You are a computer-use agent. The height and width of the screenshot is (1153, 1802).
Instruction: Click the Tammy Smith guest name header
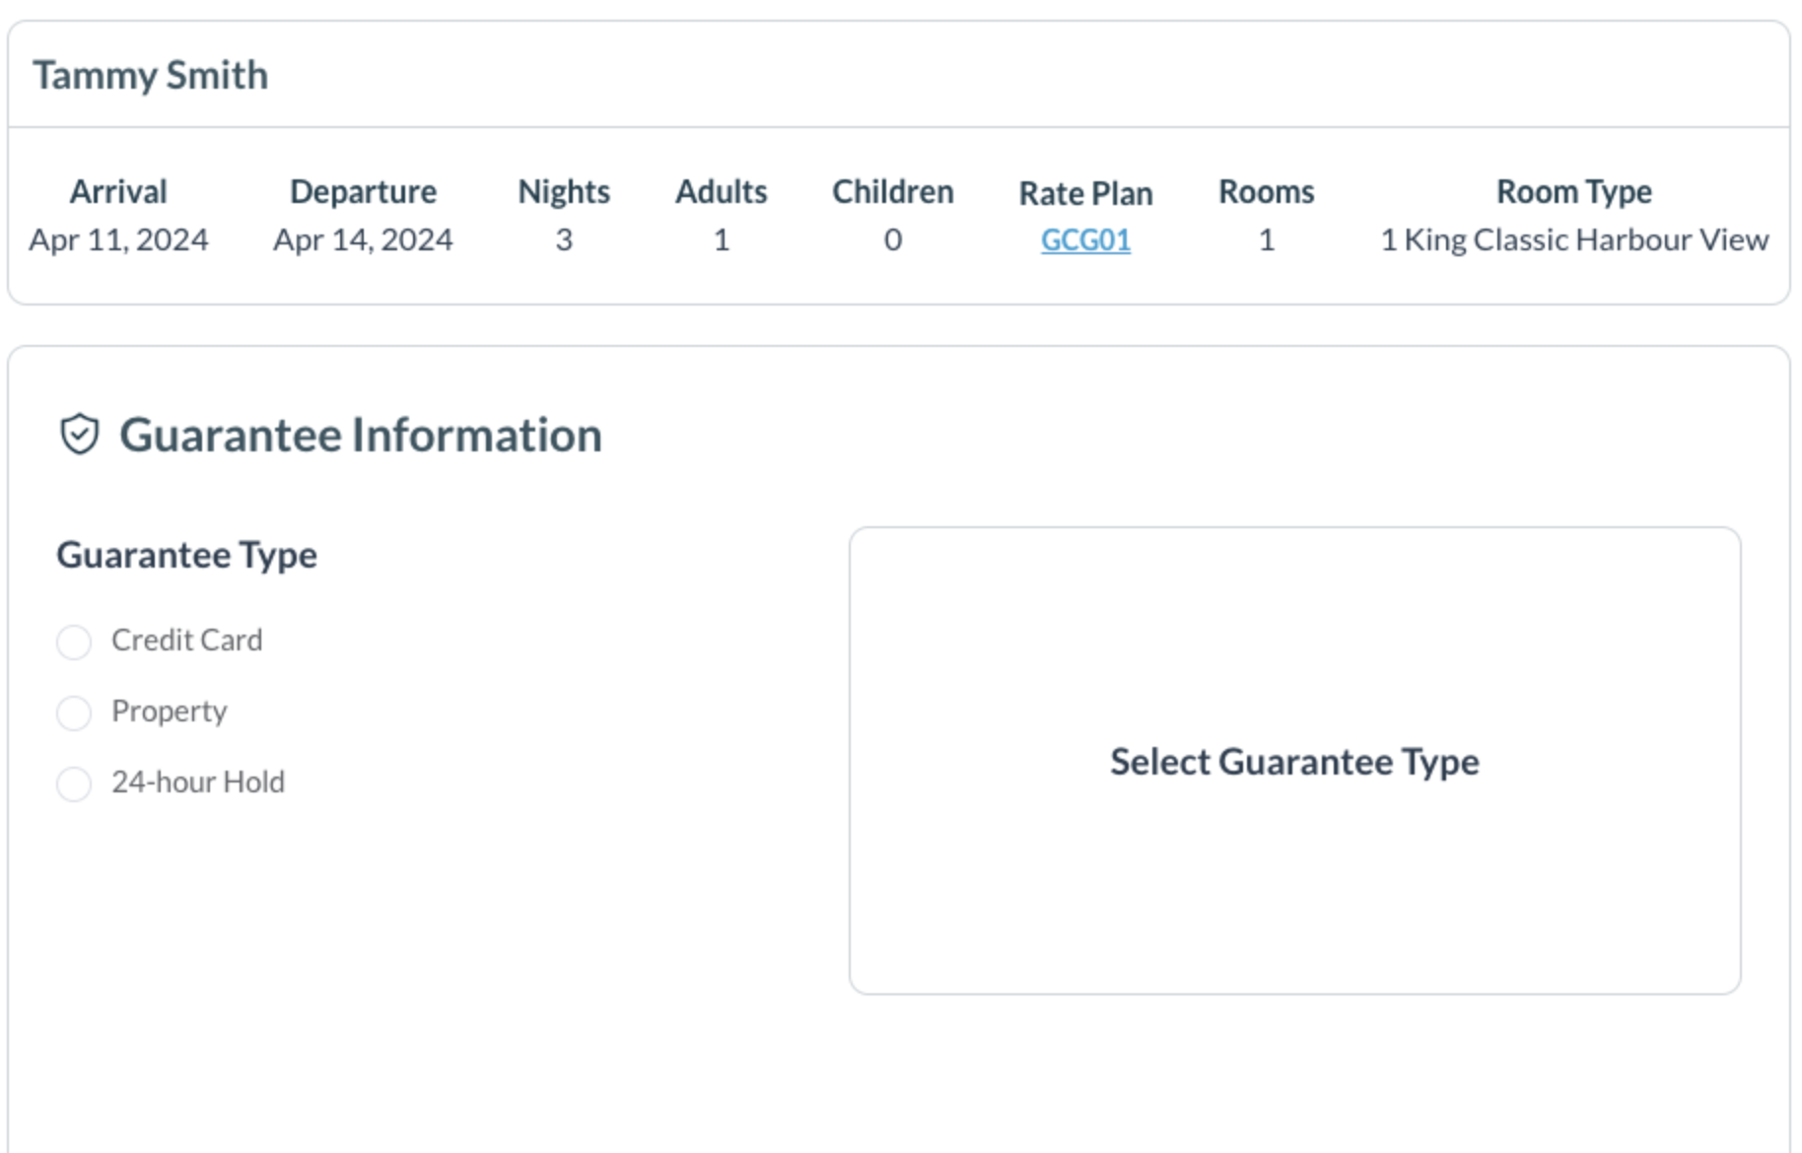click(153, 73)
